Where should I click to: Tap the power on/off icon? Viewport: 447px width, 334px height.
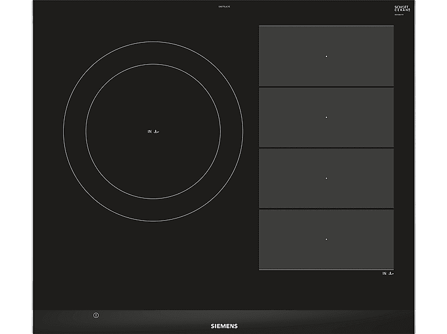pyautogui.click(x=96, y=315)
